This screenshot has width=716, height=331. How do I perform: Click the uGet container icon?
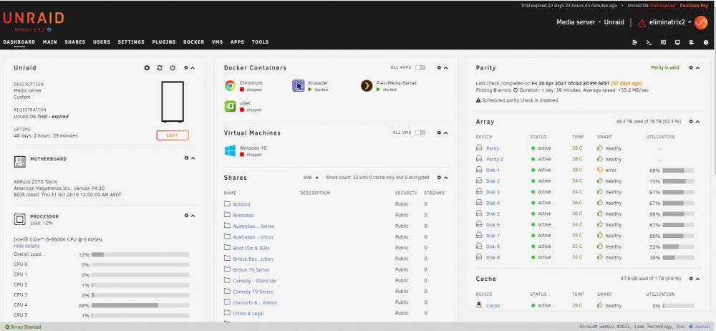pos(230,106)
